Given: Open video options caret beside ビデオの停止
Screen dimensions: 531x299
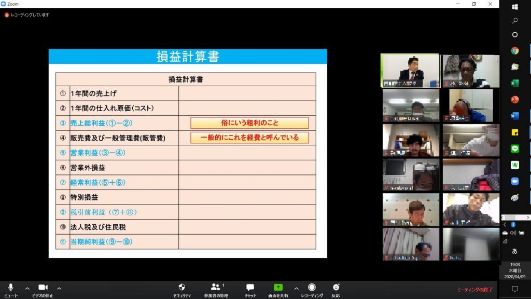Looking at the screenshot, I should pyautogui.click(x=59, y=288).
